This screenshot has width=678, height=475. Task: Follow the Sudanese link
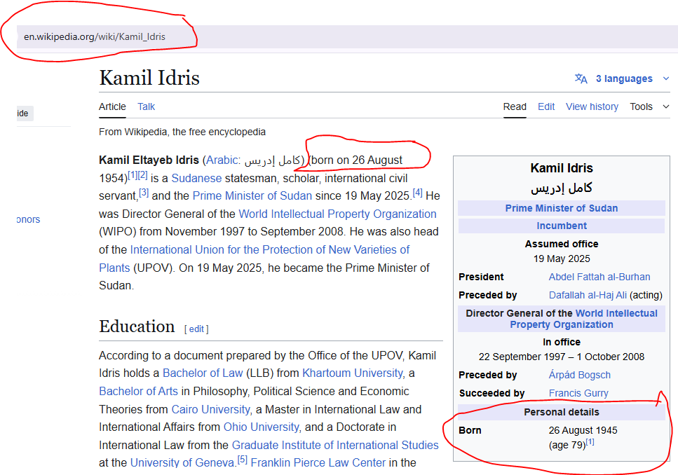click(196, 178)
